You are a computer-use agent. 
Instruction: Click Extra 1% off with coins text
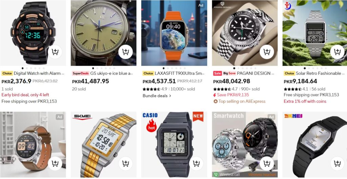tap(305, 102)
